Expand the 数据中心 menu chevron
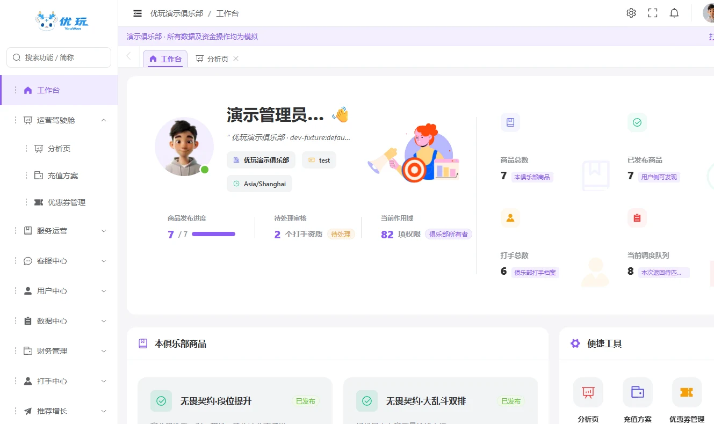This screenshot has width=714, height=424. (x=104, y=321)
